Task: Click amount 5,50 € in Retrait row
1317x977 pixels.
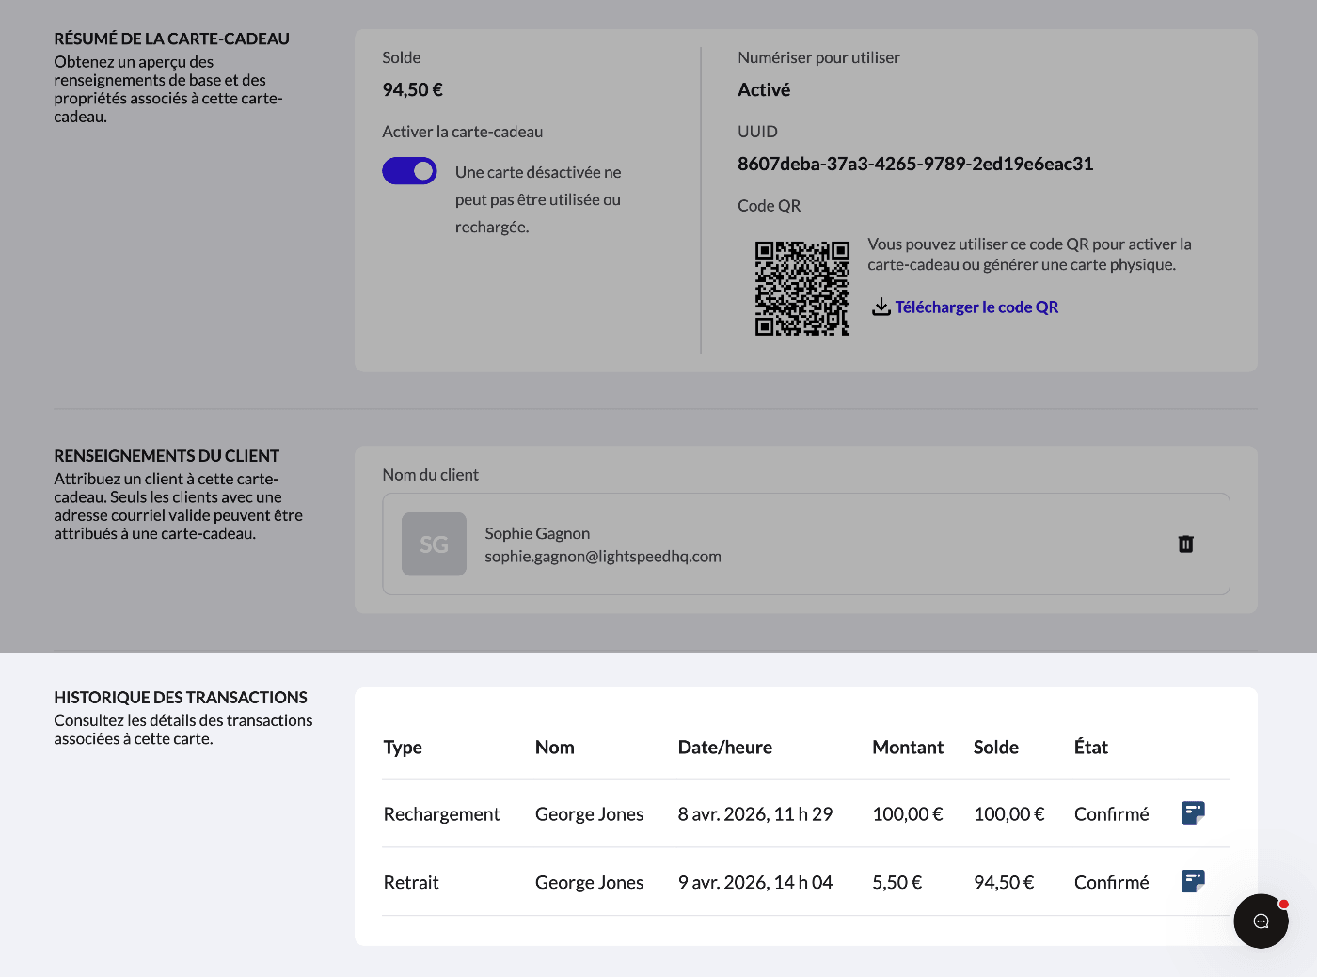Action: coord(897,882)
